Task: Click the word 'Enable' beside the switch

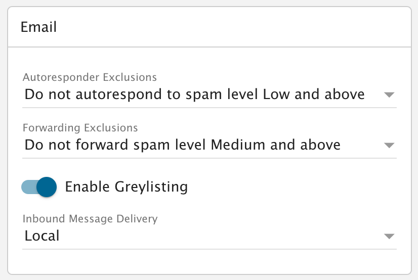Action: coord(87,187)
